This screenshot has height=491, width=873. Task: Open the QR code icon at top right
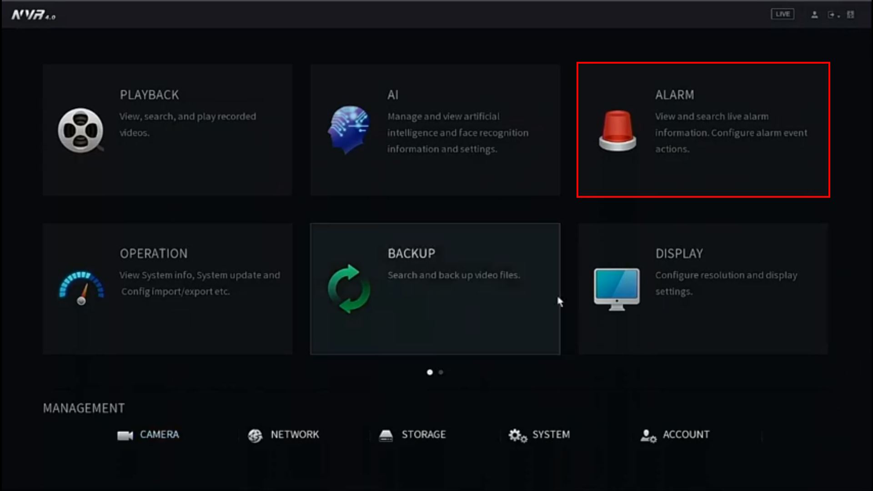[x=850, y=15]
